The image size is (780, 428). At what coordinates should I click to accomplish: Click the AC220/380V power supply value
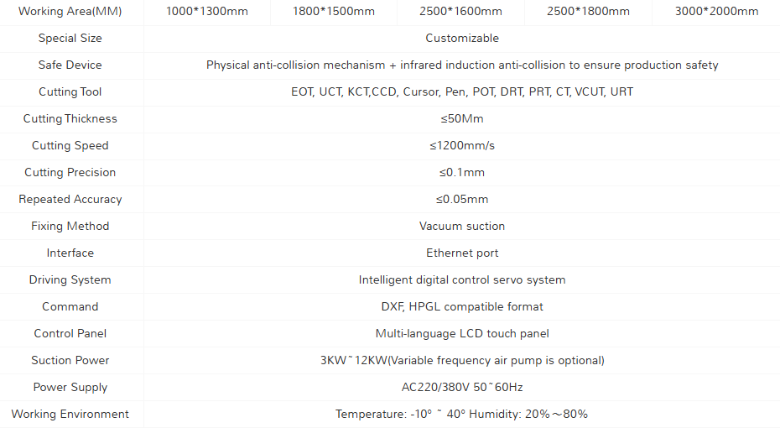point(462,387)
